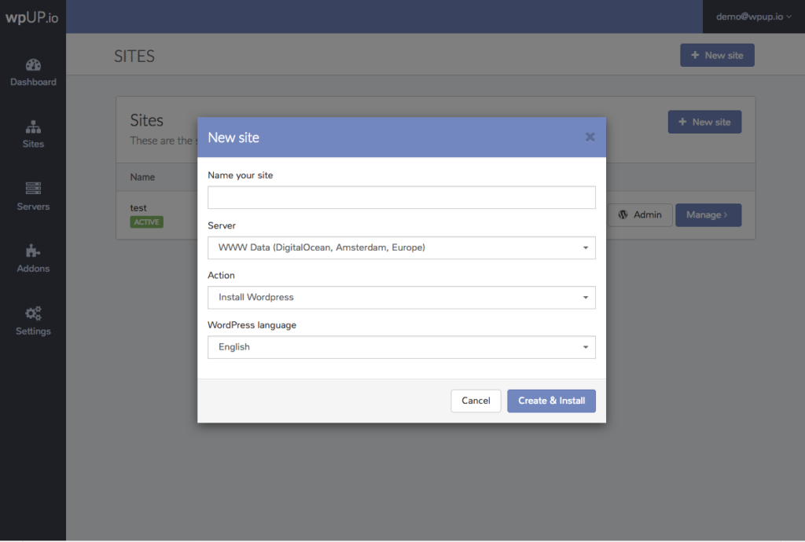805x542 pixels.
Task: Click the Create & Install button
Action: pyautogui.click(x=551, y=401)
